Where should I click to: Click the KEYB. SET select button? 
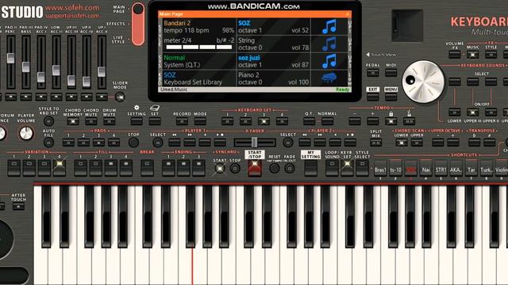pyautogui.click(x=347, y=167)
